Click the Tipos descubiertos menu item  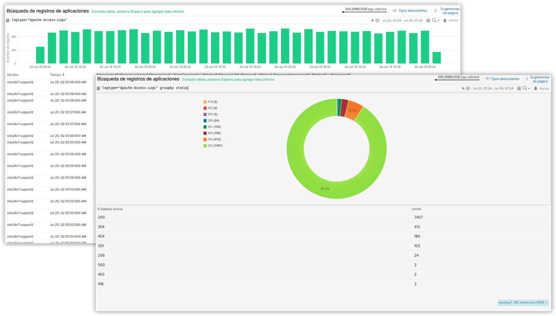tap(505, 79)
